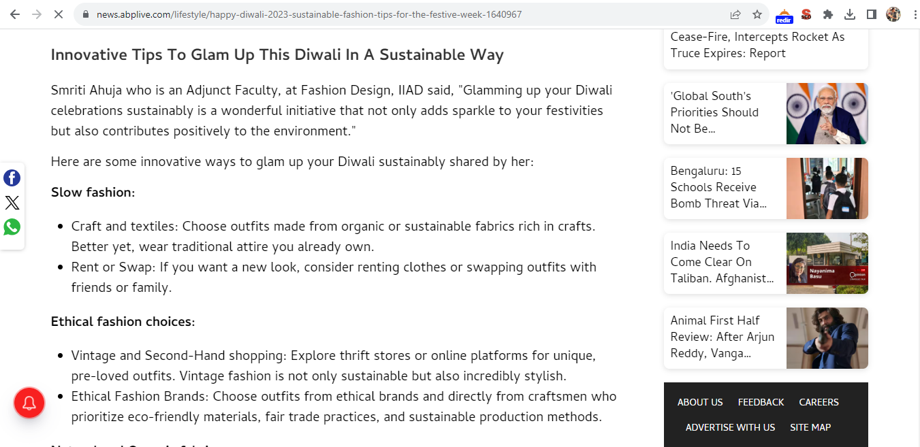This screenshot has width=920, height=447.
Task: Go back to previous page
Action: 15,14
